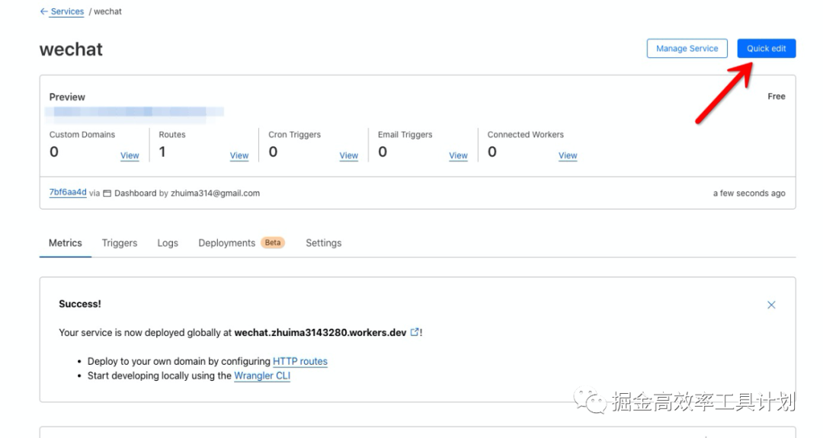
Task: Select the Deployments tab
Action: pos(226,243)
